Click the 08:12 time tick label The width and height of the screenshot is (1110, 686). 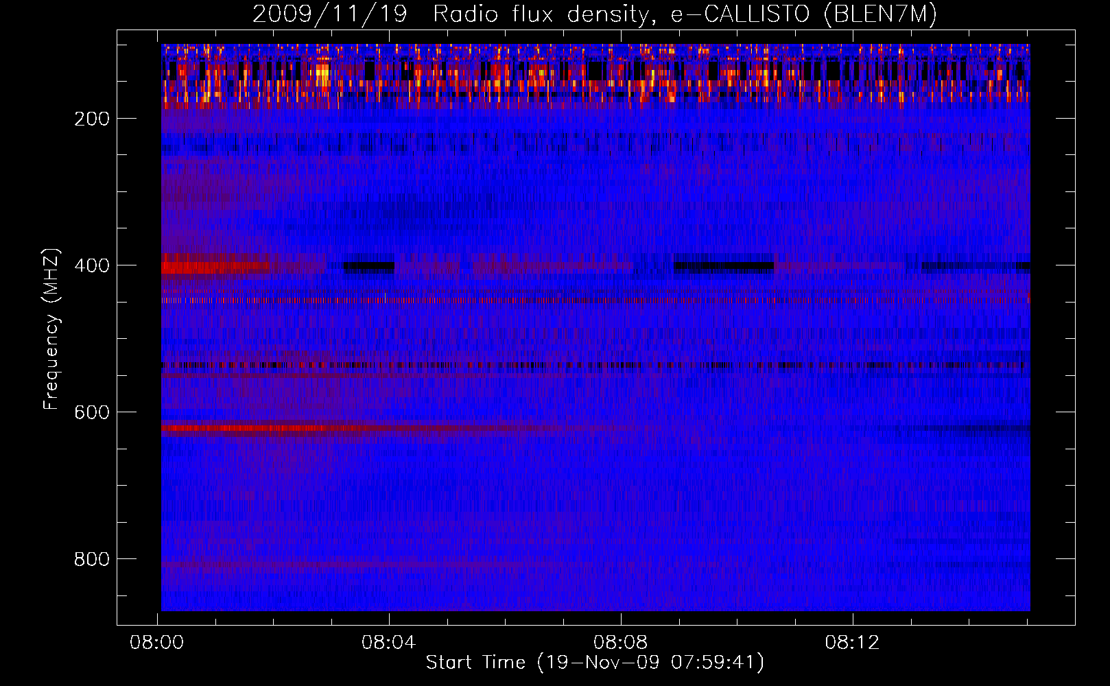(852, 642)
